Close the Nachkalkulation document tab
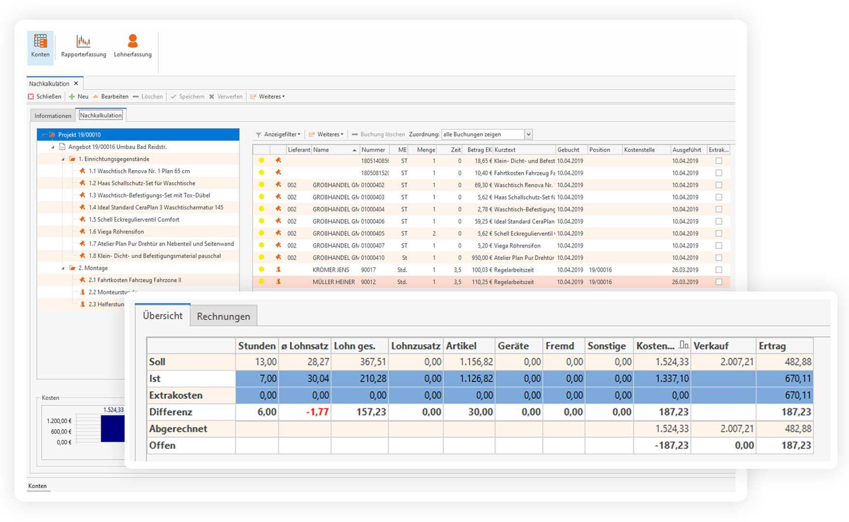 pos(76,83)
